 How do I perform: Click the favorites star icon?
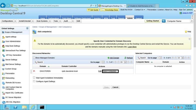190,5
